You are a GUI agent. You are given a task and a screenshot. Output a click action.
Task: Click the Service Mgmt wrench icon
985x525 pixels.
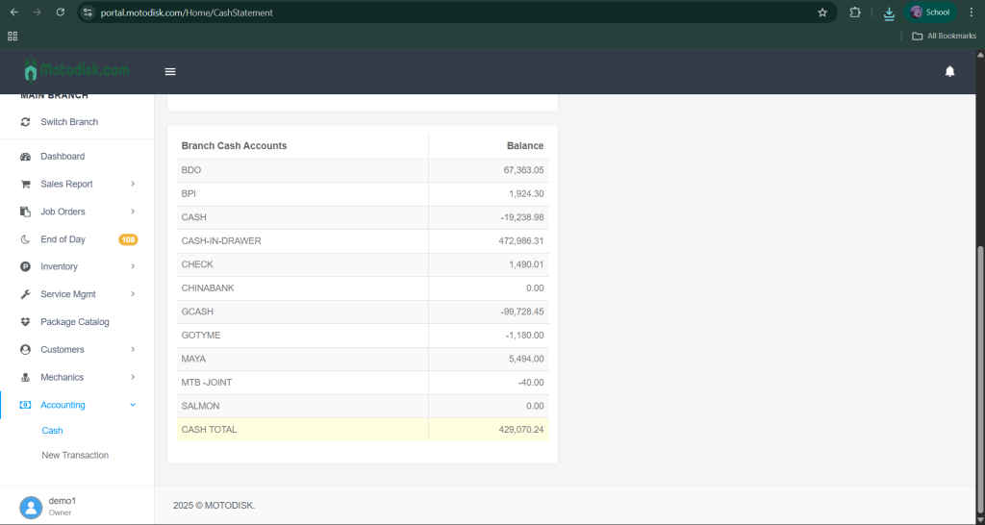[x=25, y=294]
